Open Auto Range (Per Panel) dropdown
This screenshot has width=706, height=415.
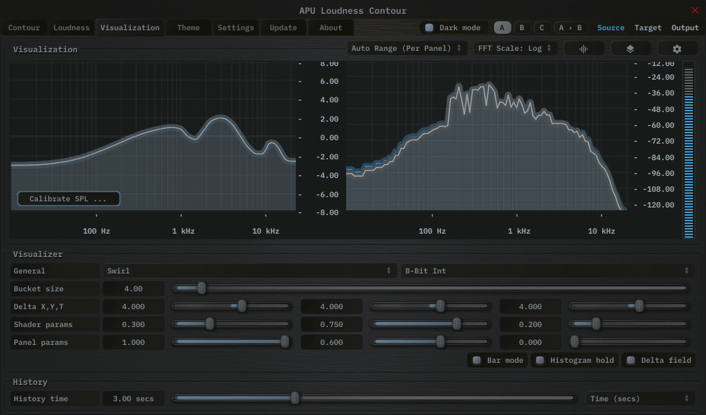tap(406, 48)
